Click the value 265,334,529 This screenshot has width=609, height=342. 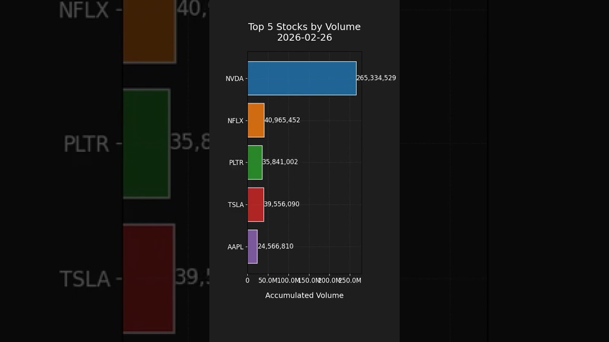(x=376, y=78)
